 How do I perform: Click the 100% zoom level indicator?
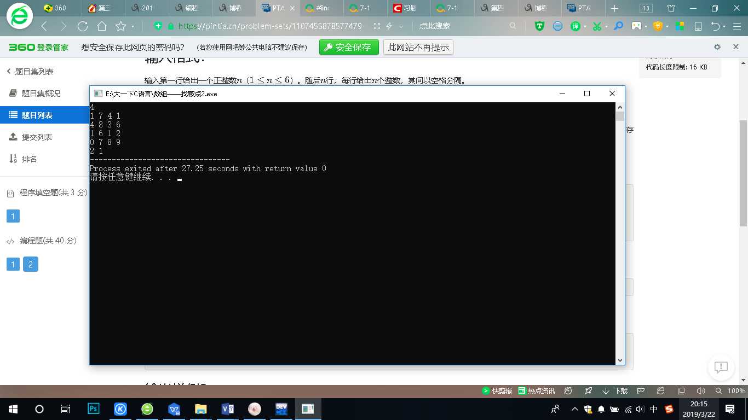pyautogui.click(x=736, y=391)
